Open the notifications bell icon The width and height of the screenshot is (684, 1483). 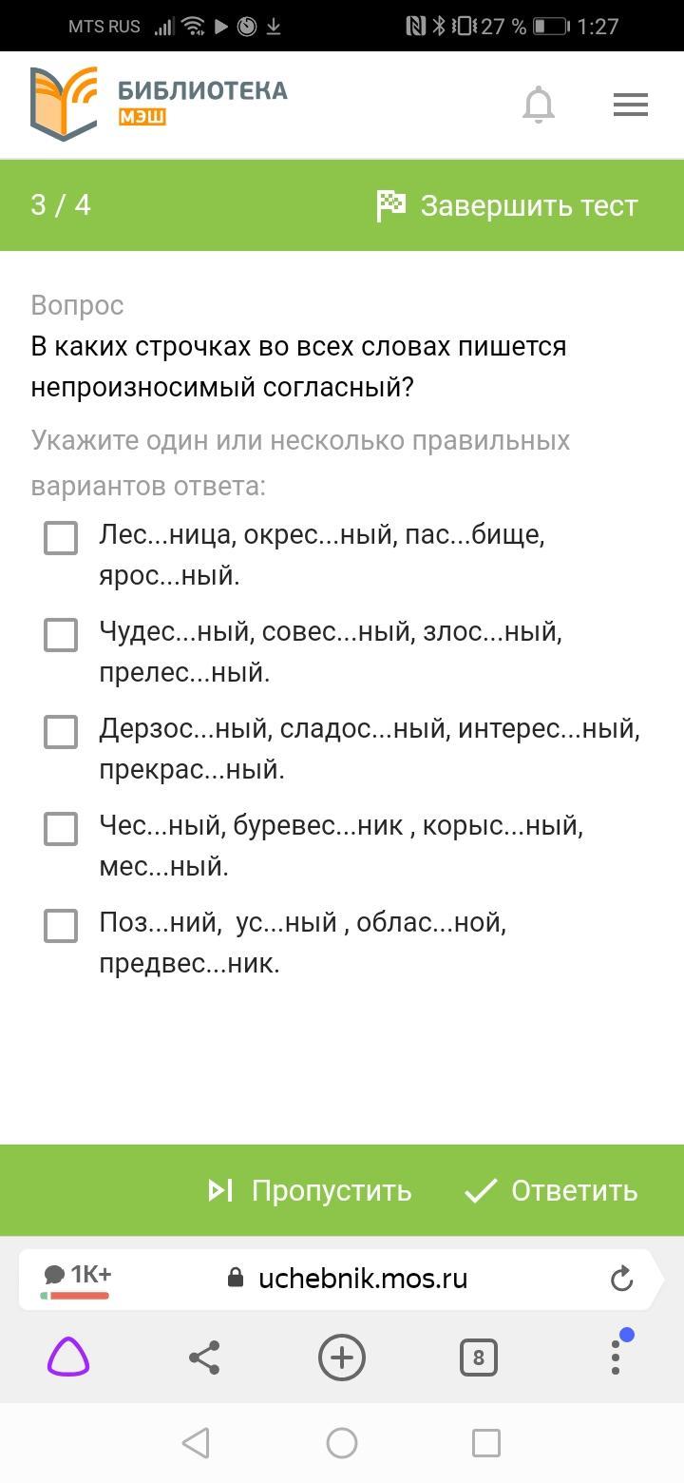coord(539,105)
